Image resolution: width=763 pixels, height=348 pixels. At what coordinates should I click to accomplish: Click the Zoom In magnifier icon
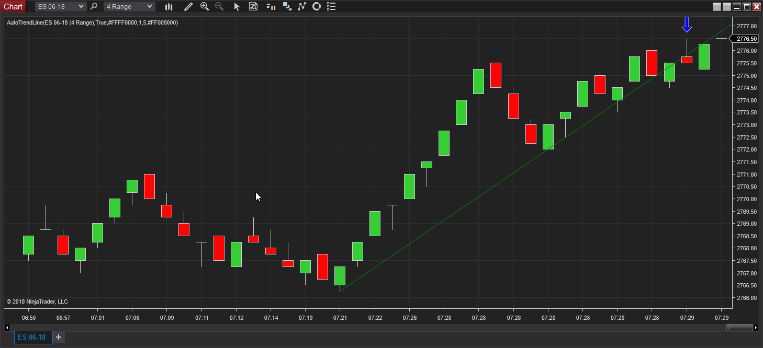tap(205, 6)
